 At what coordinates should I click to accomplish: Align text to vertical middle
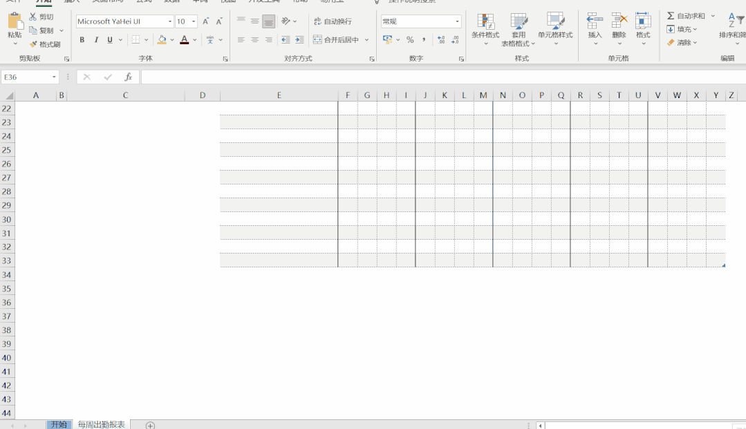pos(255,21)
